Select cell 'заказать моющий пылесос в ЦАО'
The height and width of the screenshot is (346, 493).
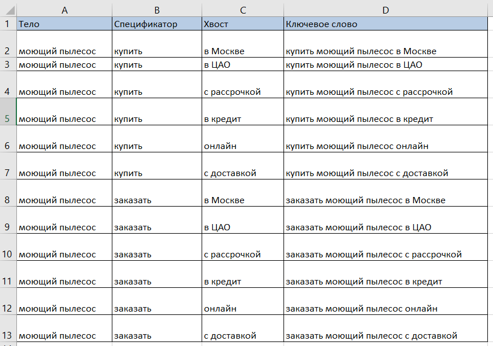point(386,220)
